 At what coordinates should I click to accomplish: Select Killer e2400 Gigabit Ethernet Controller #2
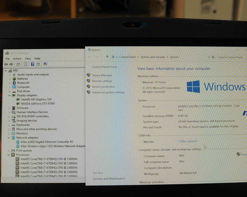(47, 142)
